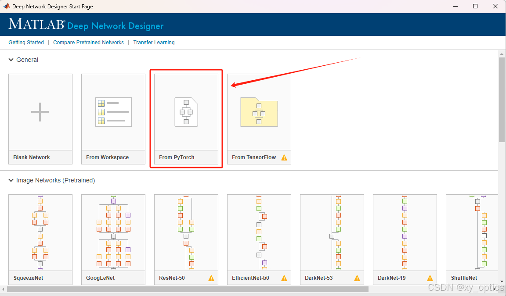Image resolution: width=506 pixels, height=296 pixels.
Task: Open the Getting Started link
Action: (26, 42)
